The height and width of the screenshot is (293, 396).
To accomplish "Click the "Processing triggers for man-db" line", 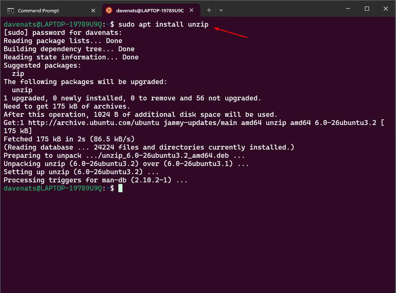I will [95, 180].
